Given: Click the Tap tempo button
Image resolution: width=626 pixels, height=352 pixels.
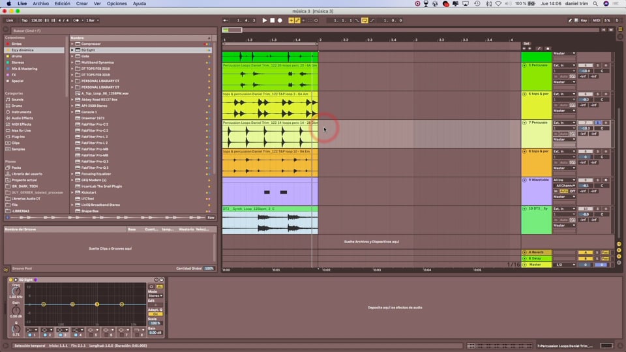Looking at the screenshot, I should coord(24,20).
